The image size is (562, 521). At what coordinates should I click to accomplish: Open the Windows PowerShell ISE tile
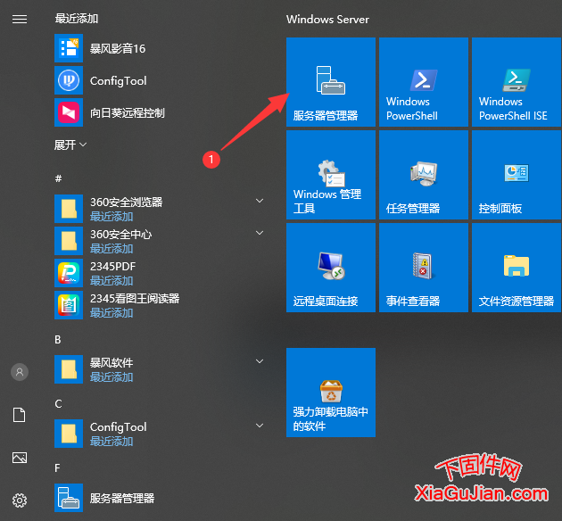coord(517,82)
